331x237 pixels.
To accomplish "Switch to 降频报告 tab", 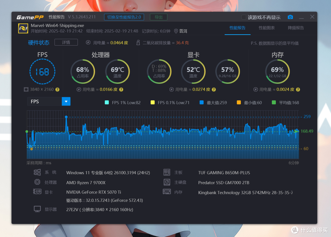I will [296, 28].
